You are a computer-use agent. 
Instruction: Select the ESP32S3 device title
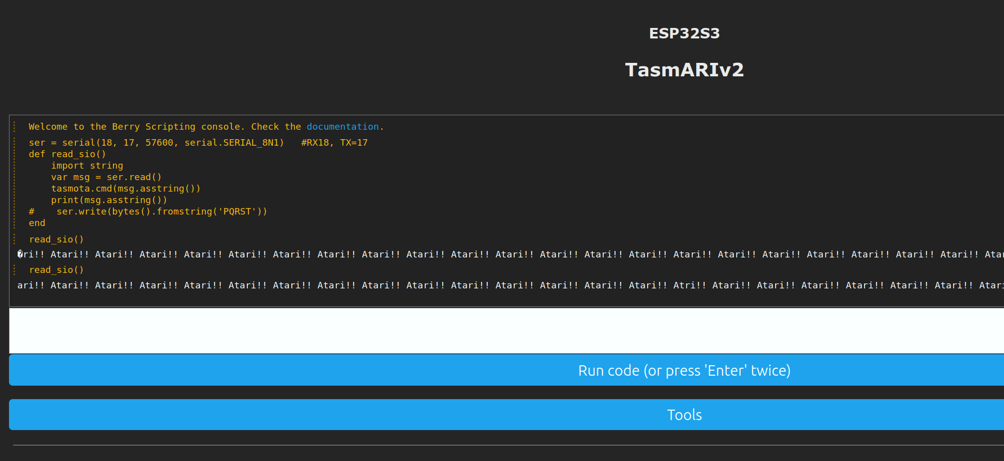684,33
